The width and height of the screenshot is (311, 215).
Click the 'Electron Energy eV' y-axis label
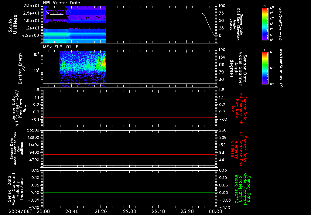tap(22, 68)
